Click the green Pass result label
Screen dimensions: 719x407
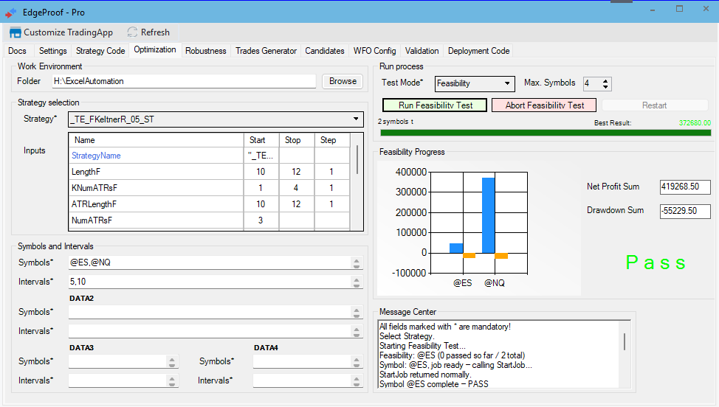tap(656, 262)
